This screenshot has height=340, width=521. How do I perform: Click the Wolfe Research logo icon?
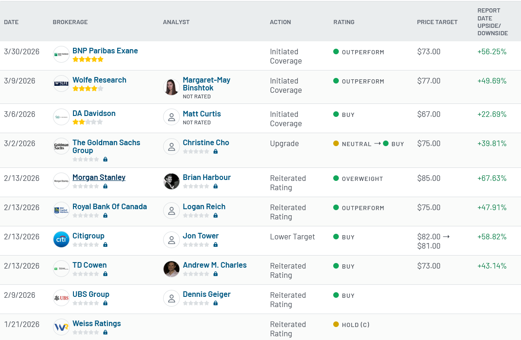(x=61, y=83)
